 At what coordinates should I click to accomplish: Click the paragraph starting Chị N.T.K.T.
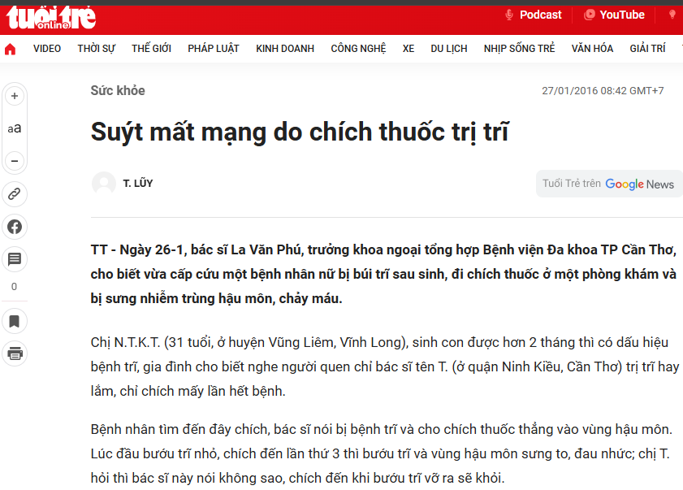point(385,366)
